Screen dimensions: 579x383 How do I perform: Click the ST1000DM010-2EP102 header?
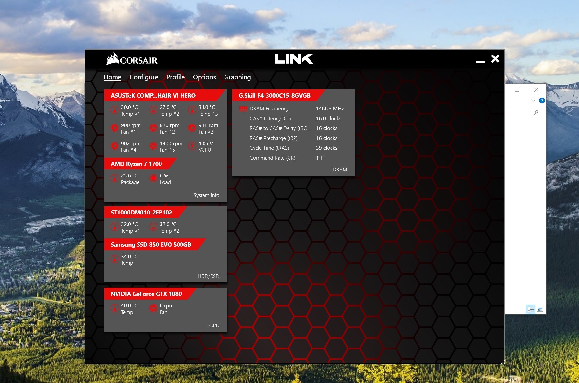tap(145, 212)
